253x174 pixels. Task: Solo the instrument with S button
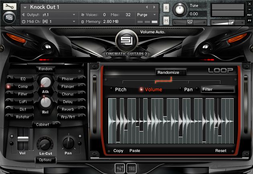tap(166, 8)
